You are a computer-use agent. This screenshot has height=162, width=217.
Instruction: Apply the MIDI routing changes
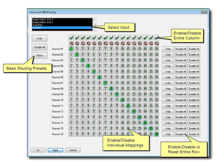point(55,150)
